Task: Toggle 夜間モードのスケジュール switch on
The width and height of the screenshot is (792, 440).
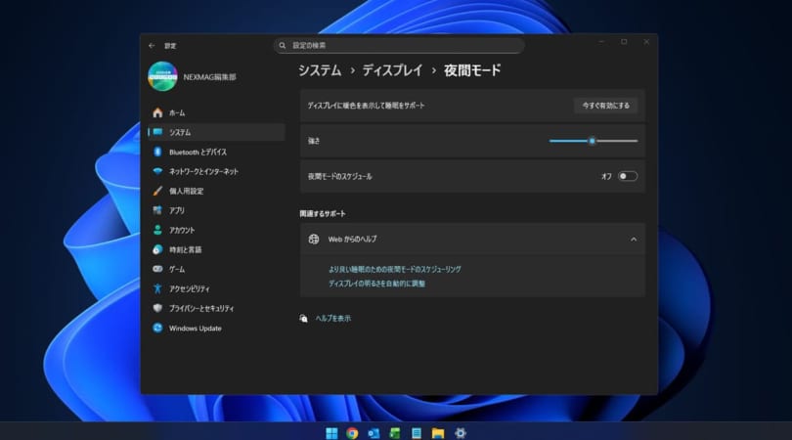Action: click(627, 176)
